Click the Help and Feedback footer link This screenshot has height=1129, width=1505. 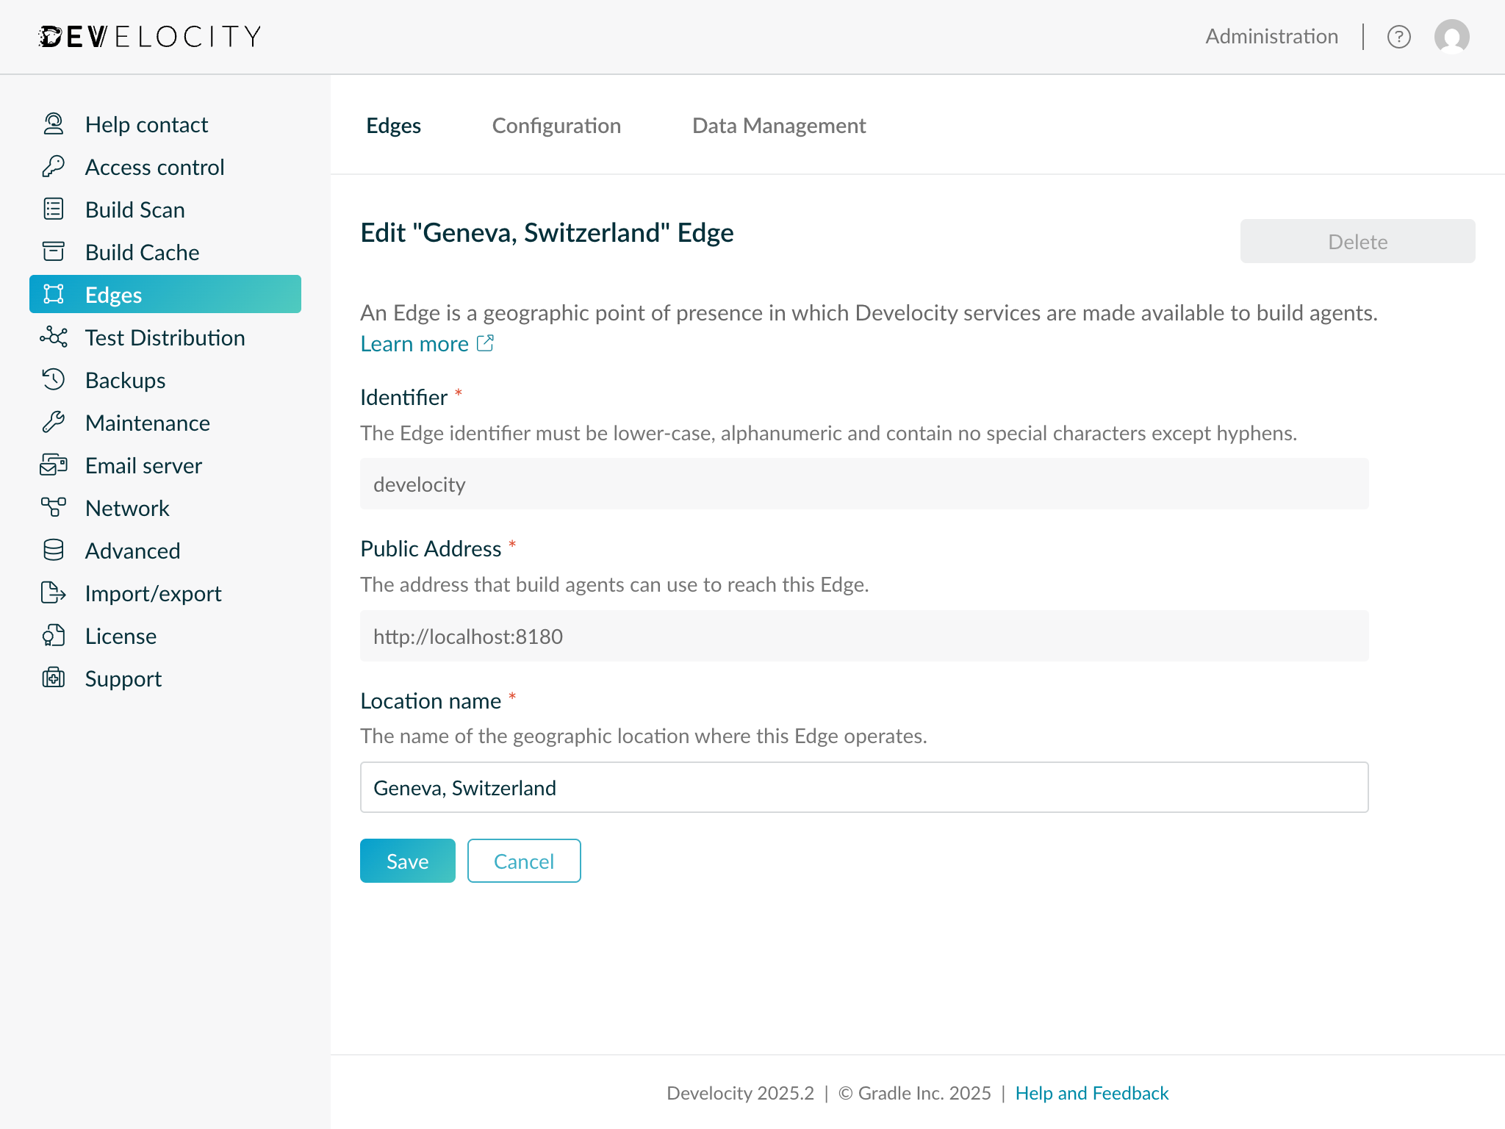click(x=1091, y=1093)
